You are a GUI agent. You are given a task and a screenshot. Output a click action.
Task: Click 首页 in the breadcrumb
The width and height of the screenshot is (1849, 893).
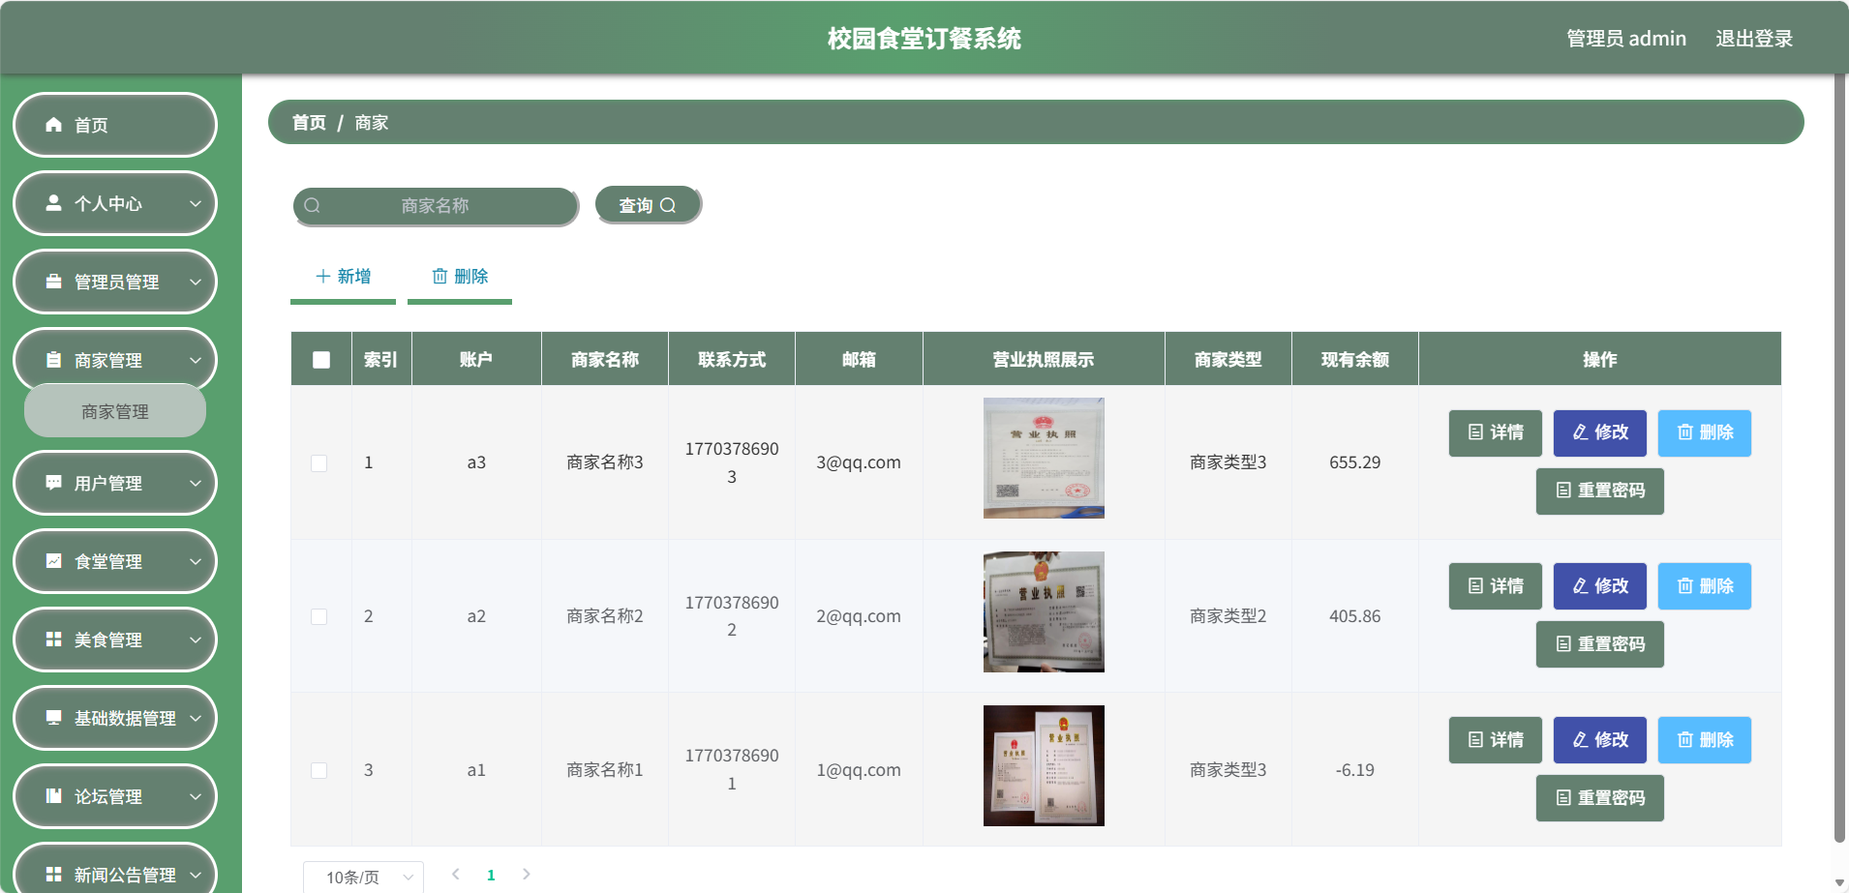[309, 123]
